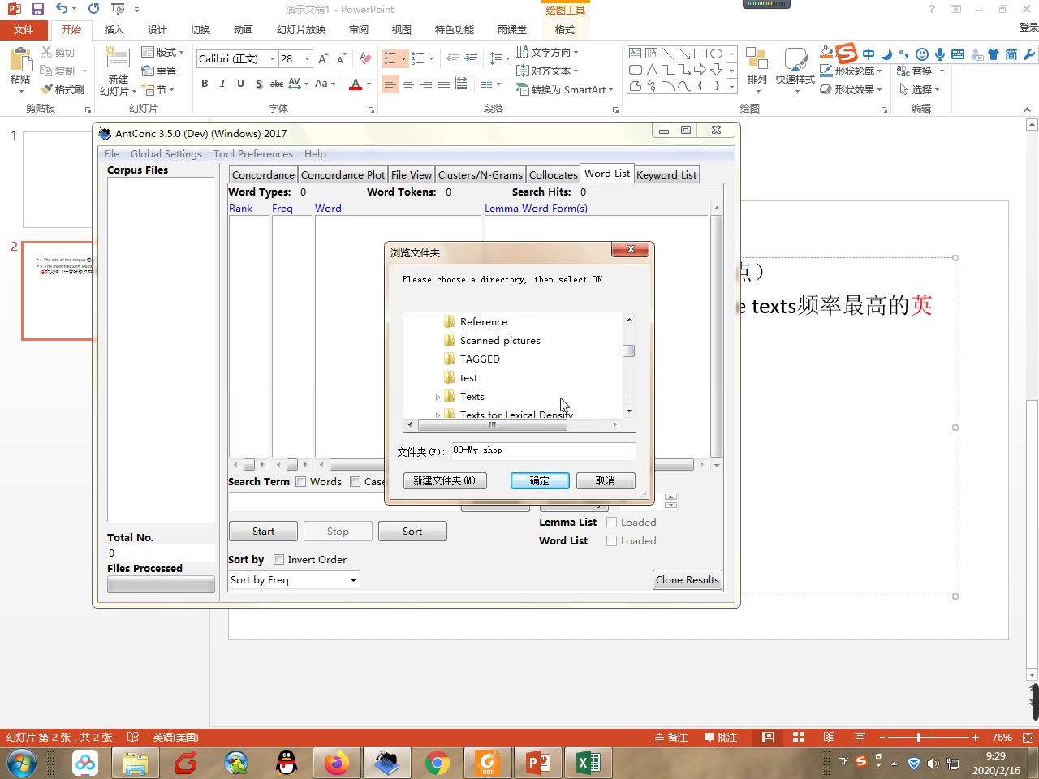Apply Underline formatting
The image size is (1039, 779).
point(240,84)
